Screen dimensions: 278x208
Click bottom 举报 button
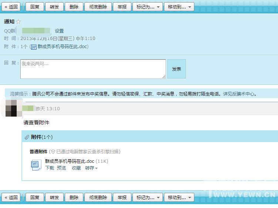tap(122, 197)
